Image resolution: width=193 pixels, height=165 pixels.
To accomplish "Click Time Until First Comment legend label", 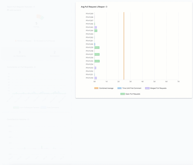I will click(132, 88).
